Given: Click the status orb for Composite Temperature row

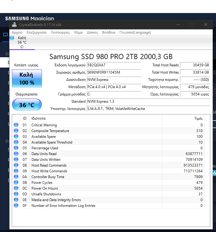Looking at the screenshot, I should 16,131.
